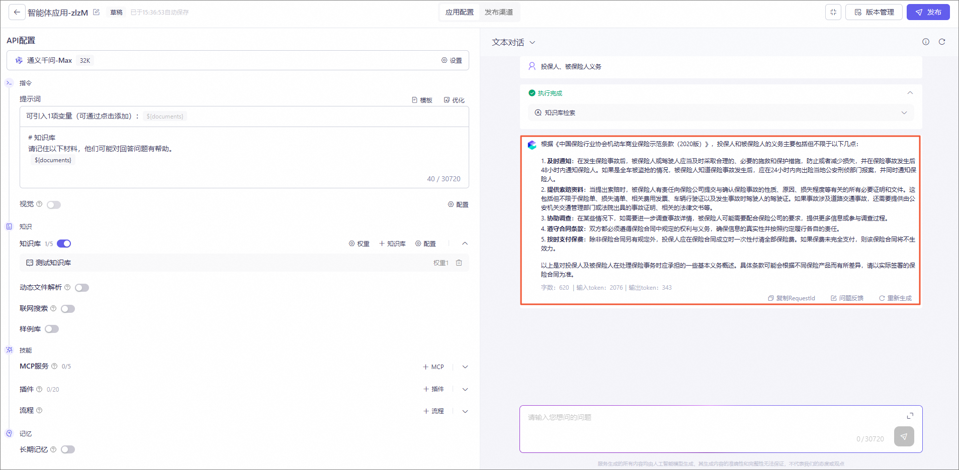Image resolution: width=959 pixels, height=470 pixels.
Task: Add a plugin with + 插件
Action: coord(433,389)
